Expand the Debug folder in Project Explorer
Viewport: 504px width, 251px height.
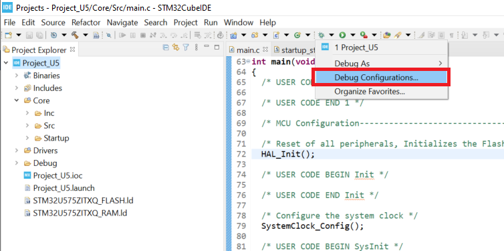click(17, 163)
